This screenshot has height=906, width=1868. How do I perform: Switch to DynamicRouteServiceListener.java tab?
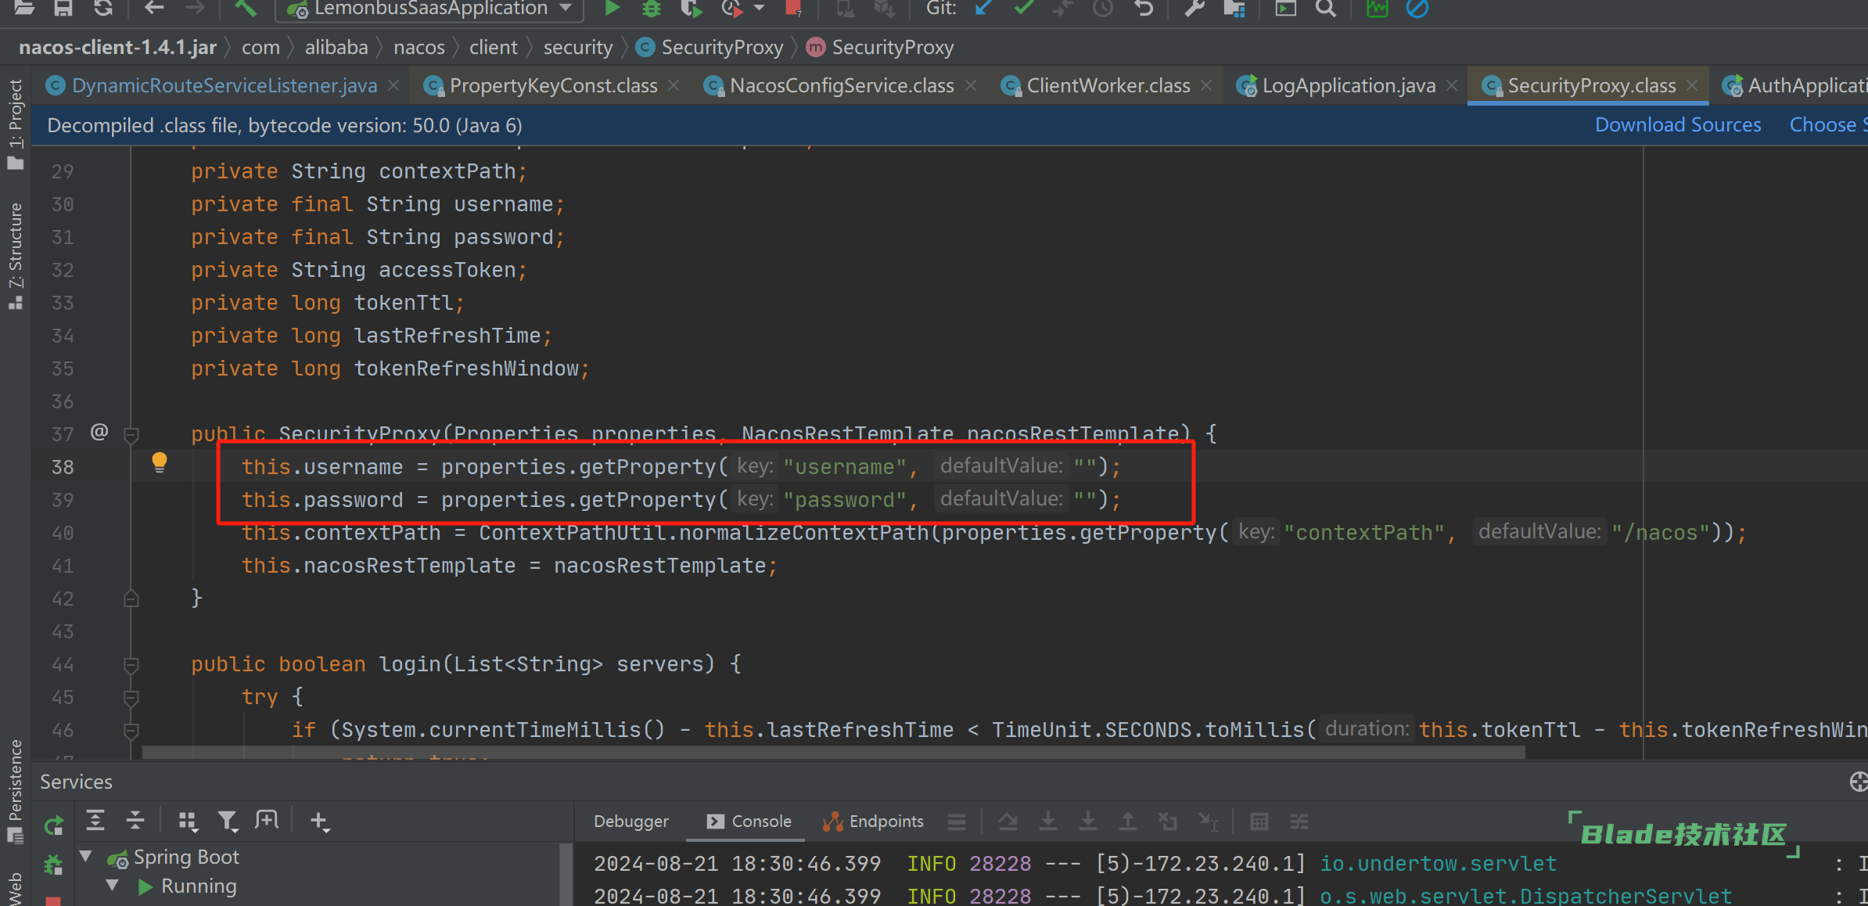pos(224,85)
